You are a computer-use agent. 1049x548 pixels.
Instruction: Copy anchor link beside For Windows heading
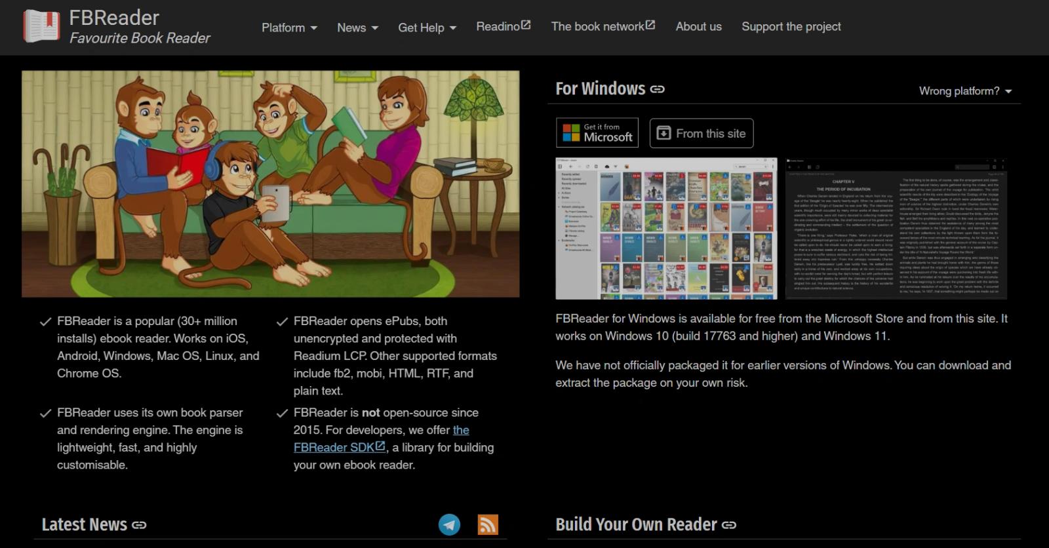coord(658,89)
